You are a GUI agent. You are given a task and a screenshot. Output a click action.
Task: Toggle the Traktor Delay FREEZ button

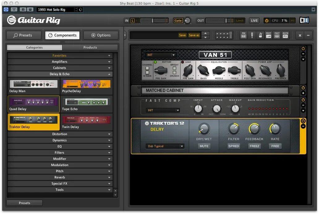coord(254,146)
